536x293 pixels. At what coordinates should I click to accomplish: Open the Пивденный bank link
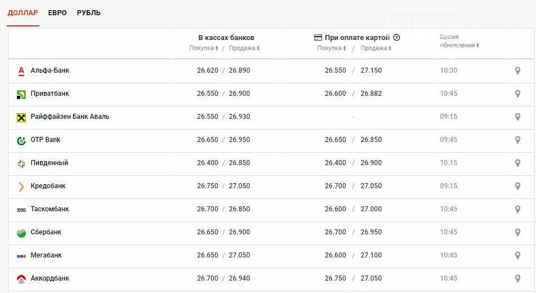click(x=49, y=163)
